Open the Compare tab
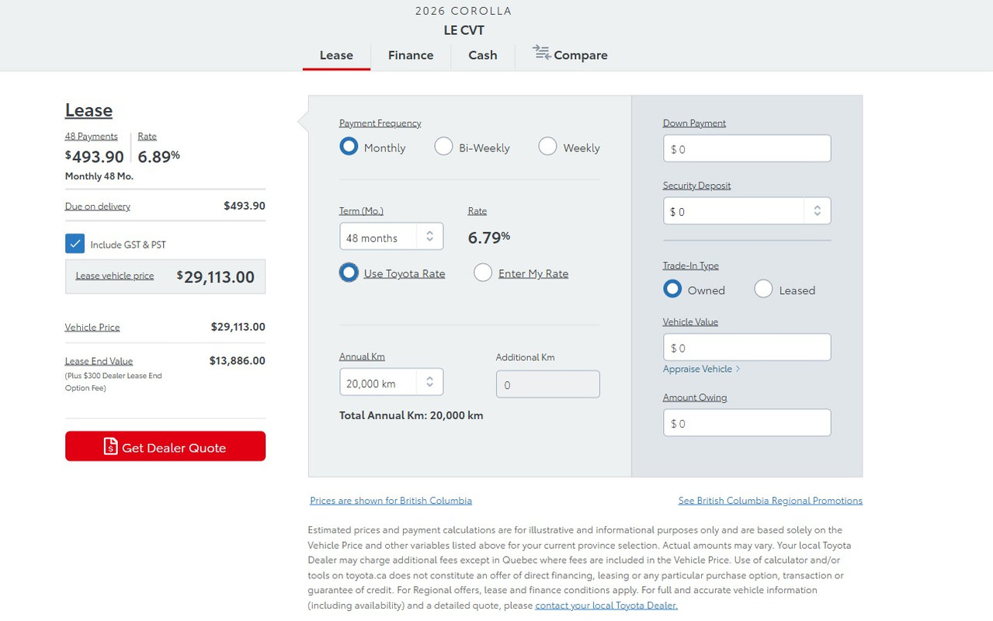 [570, 54]
